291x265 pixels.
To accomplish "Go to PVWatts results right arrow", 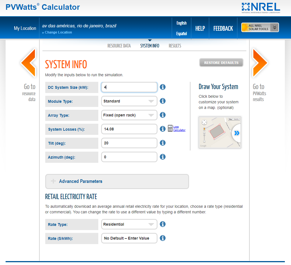I will pyautogui.click(x=260, y=63).
